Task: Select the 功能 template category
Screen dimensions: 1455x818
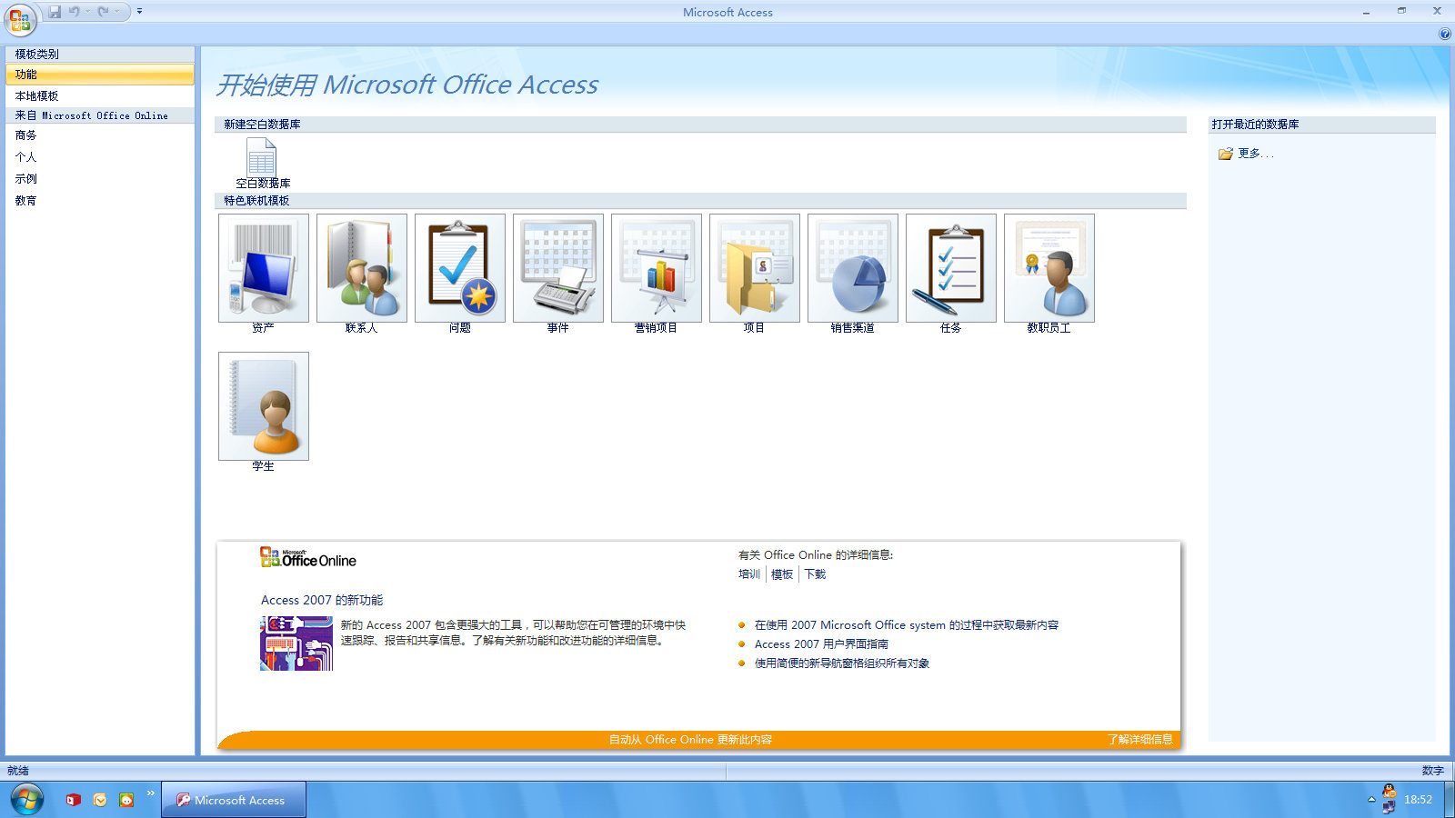Action: [100, 75]
